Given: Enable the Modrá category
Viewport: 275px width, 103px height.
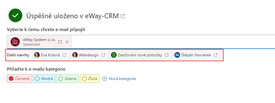Looking at the screenshot, I should (x=44, y=79).
